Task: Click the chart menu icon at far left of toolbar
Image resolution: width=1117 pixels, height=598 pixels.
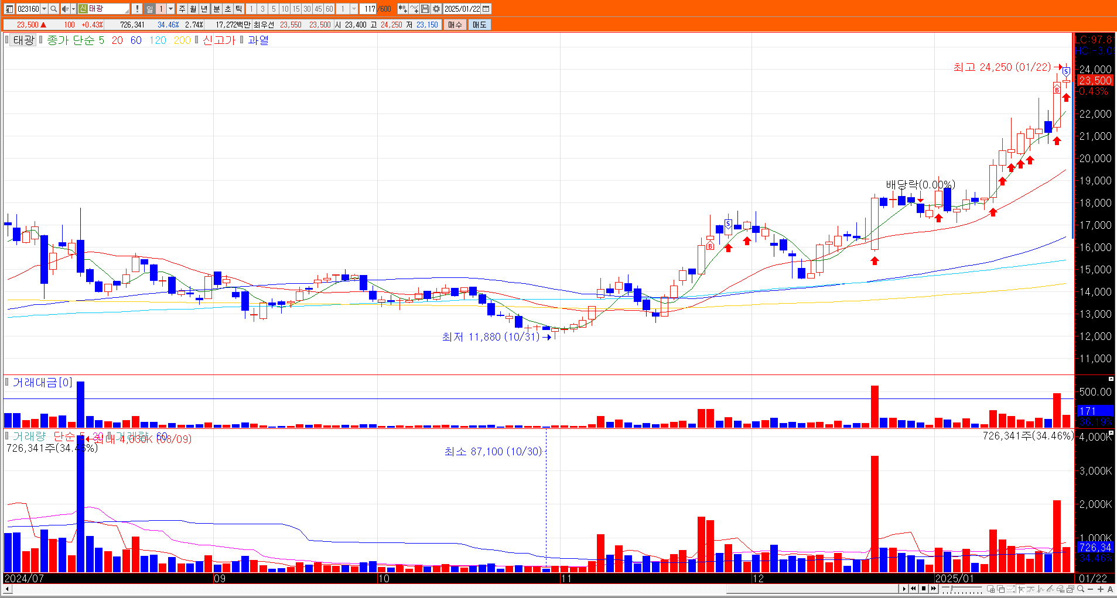Action: coord(9,9)
